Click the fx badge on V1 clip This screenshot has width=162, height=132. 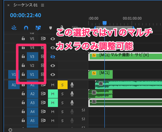click(x=94, y=73)
